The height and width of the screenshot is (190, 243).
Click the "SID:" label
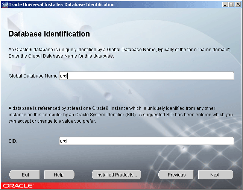click(x=13, y=141)
